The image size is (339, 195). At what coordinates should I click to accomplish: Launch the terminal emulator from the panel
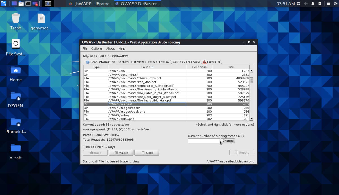(28, 4)
